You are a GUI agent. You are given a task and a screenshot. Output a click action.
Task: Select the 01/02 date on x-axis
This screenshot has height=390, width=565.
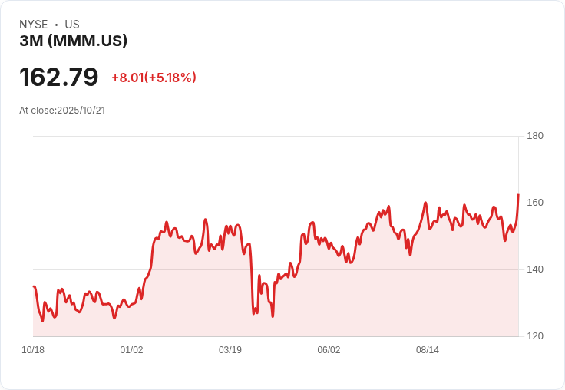pos(131,350)
